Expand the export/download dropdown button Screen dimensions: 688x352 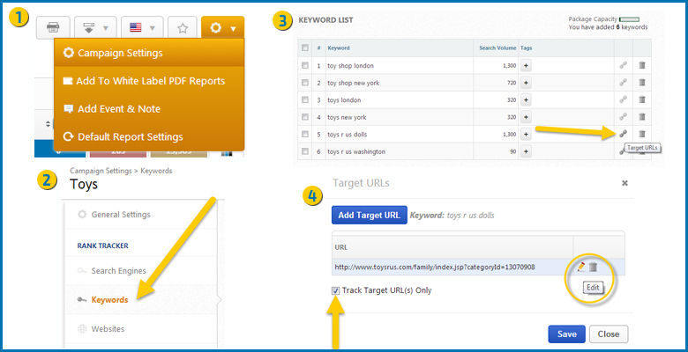tap(97, 28)
